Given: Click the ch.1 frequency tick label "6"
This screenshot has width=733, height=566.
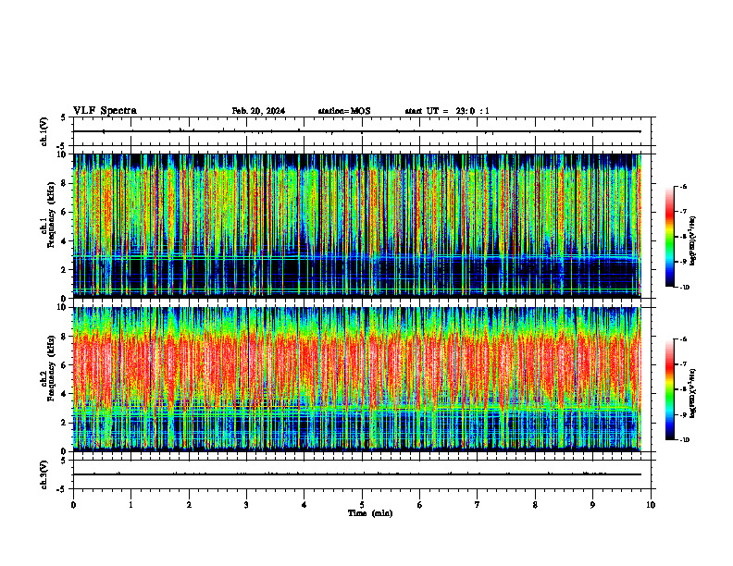Looking at the screenshot, I should (65, 213).
